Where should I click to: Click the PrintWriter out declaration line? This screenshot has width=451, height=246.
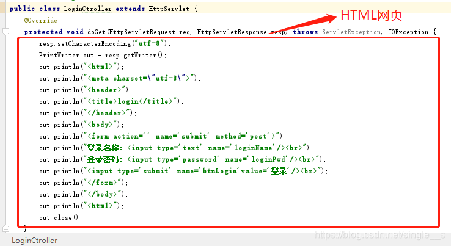coord(103,55)
